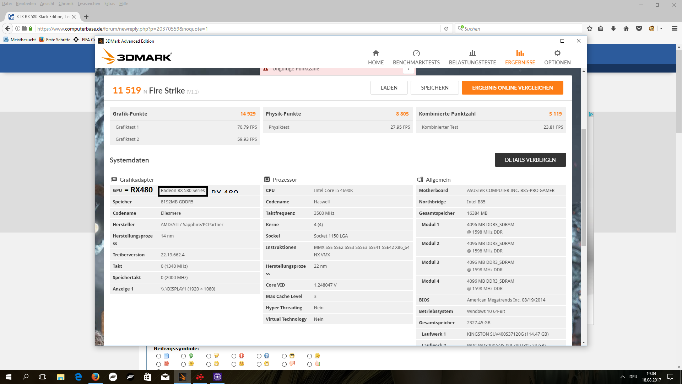Click 3DMark scrollbar down arrow

(x=584, y=342)
